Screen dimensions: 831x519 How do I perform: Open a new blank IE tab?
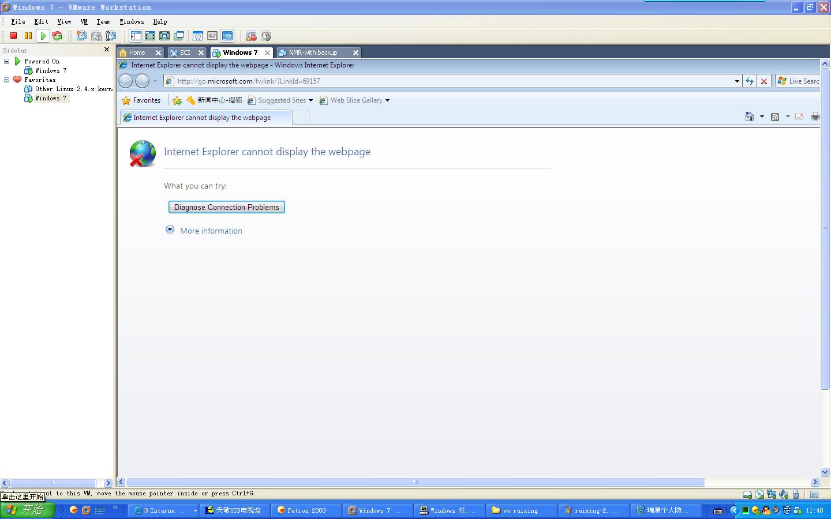(301, 118)
